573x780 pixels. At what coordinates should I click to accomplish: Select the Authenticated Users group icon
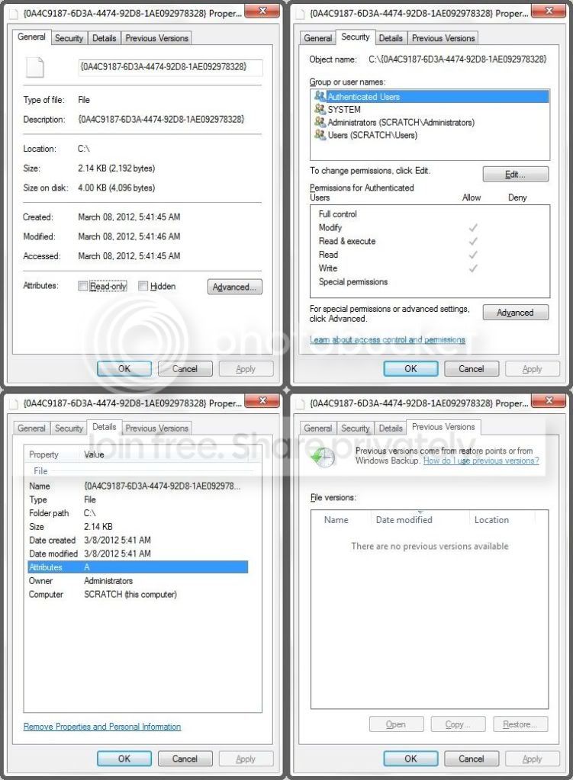click(x=320, y=96)
